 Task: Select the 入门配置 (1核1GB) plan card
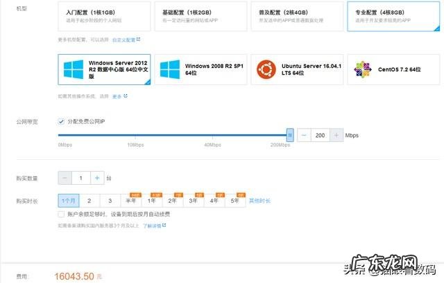tap(104, 16)
